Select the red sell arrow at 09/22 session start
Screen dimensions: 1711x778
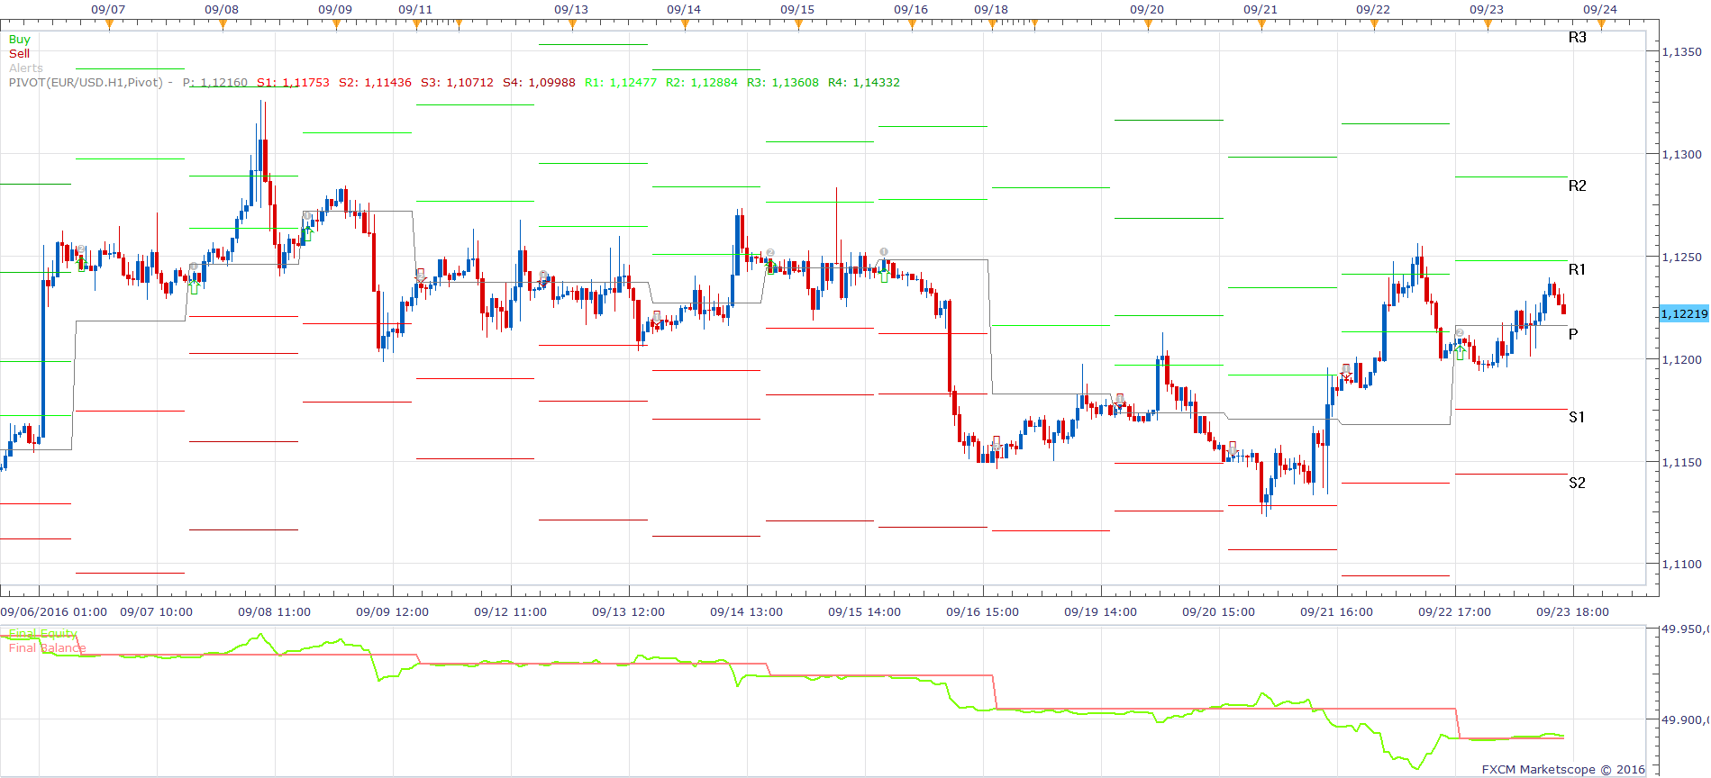[x=1346, y=371]
